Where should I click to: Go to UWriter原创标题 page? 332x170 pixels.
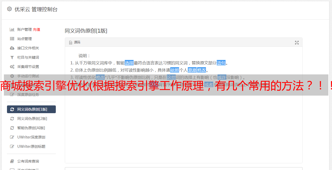(x=31, y=146)
